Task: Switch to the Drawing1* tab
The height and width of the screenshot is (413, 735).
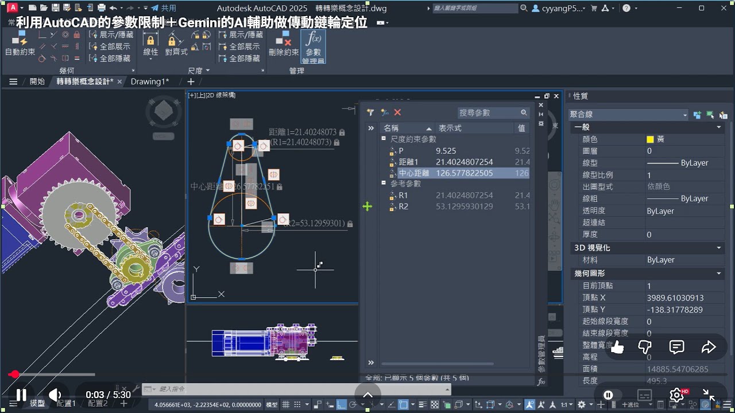Action: (150, 81)
